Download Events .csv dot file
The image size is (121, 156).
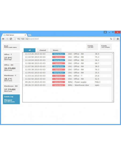click(92, 47)
